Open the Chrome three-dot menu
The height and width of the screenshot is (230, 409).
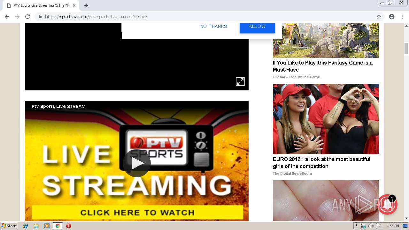pyautogui.click(x=402, y=17)
